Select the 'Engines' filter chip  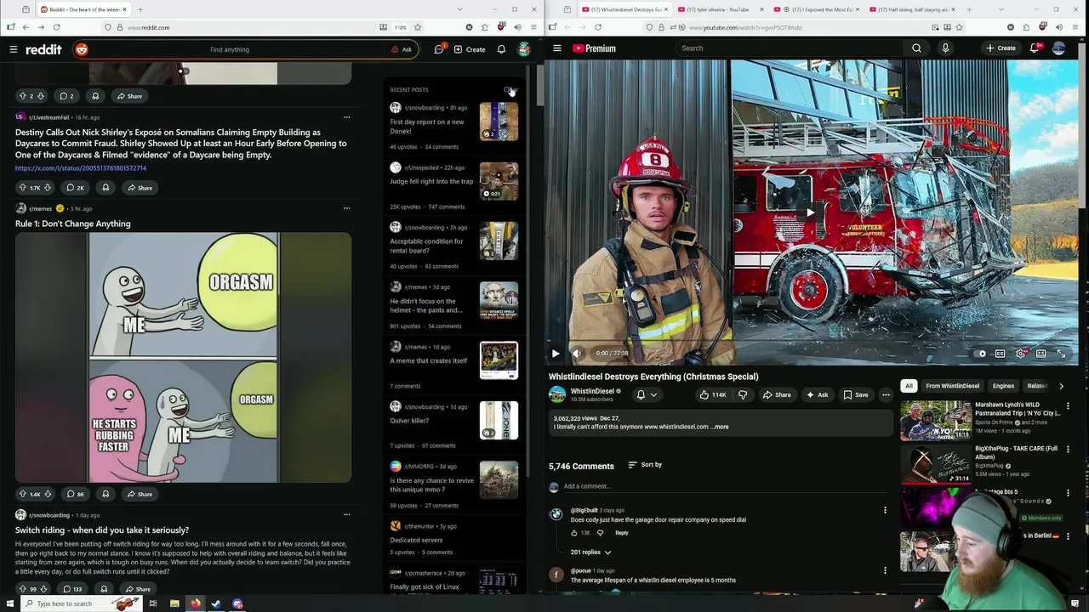click(1003, 386)
